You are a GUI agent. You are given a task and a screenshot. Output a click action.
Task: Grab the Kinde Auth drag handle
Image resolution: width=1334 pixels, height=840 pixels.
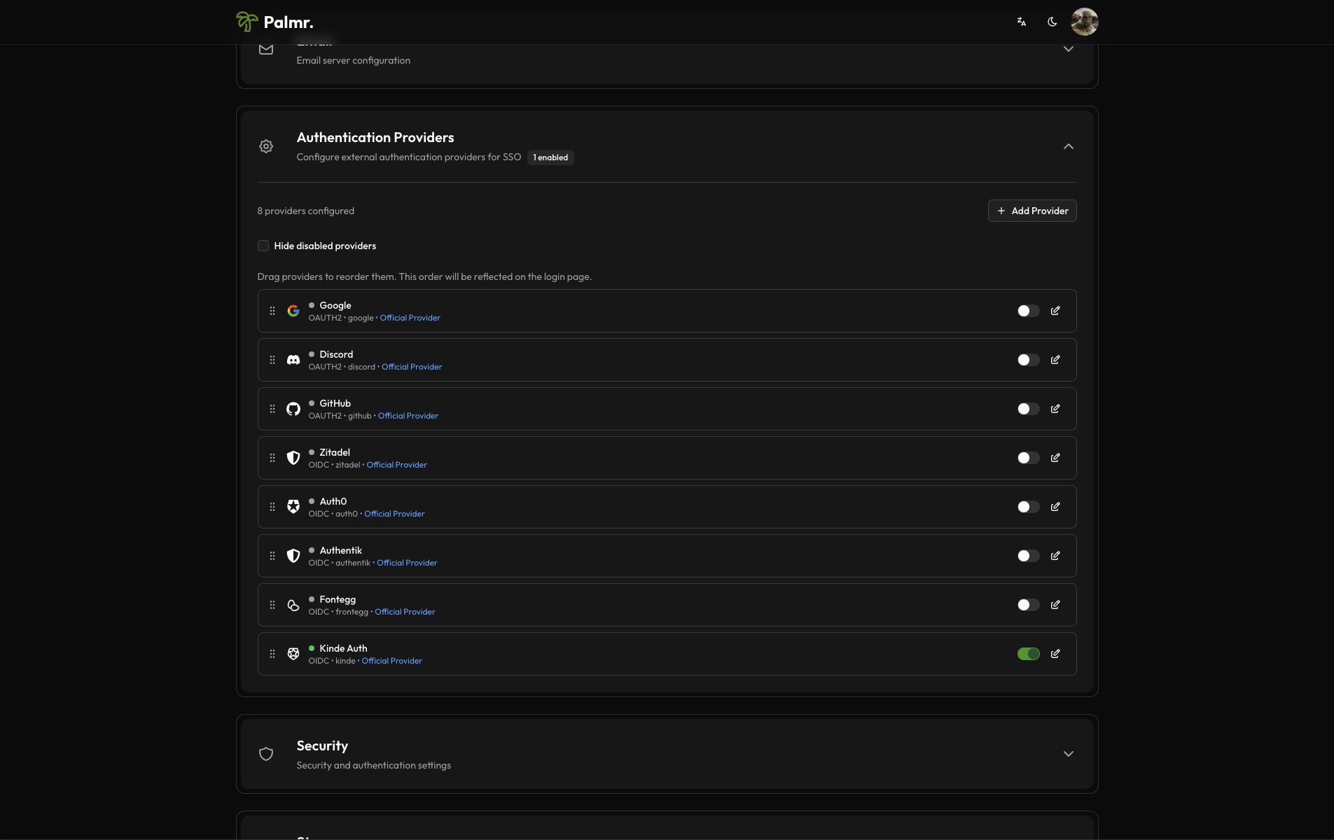272,654
